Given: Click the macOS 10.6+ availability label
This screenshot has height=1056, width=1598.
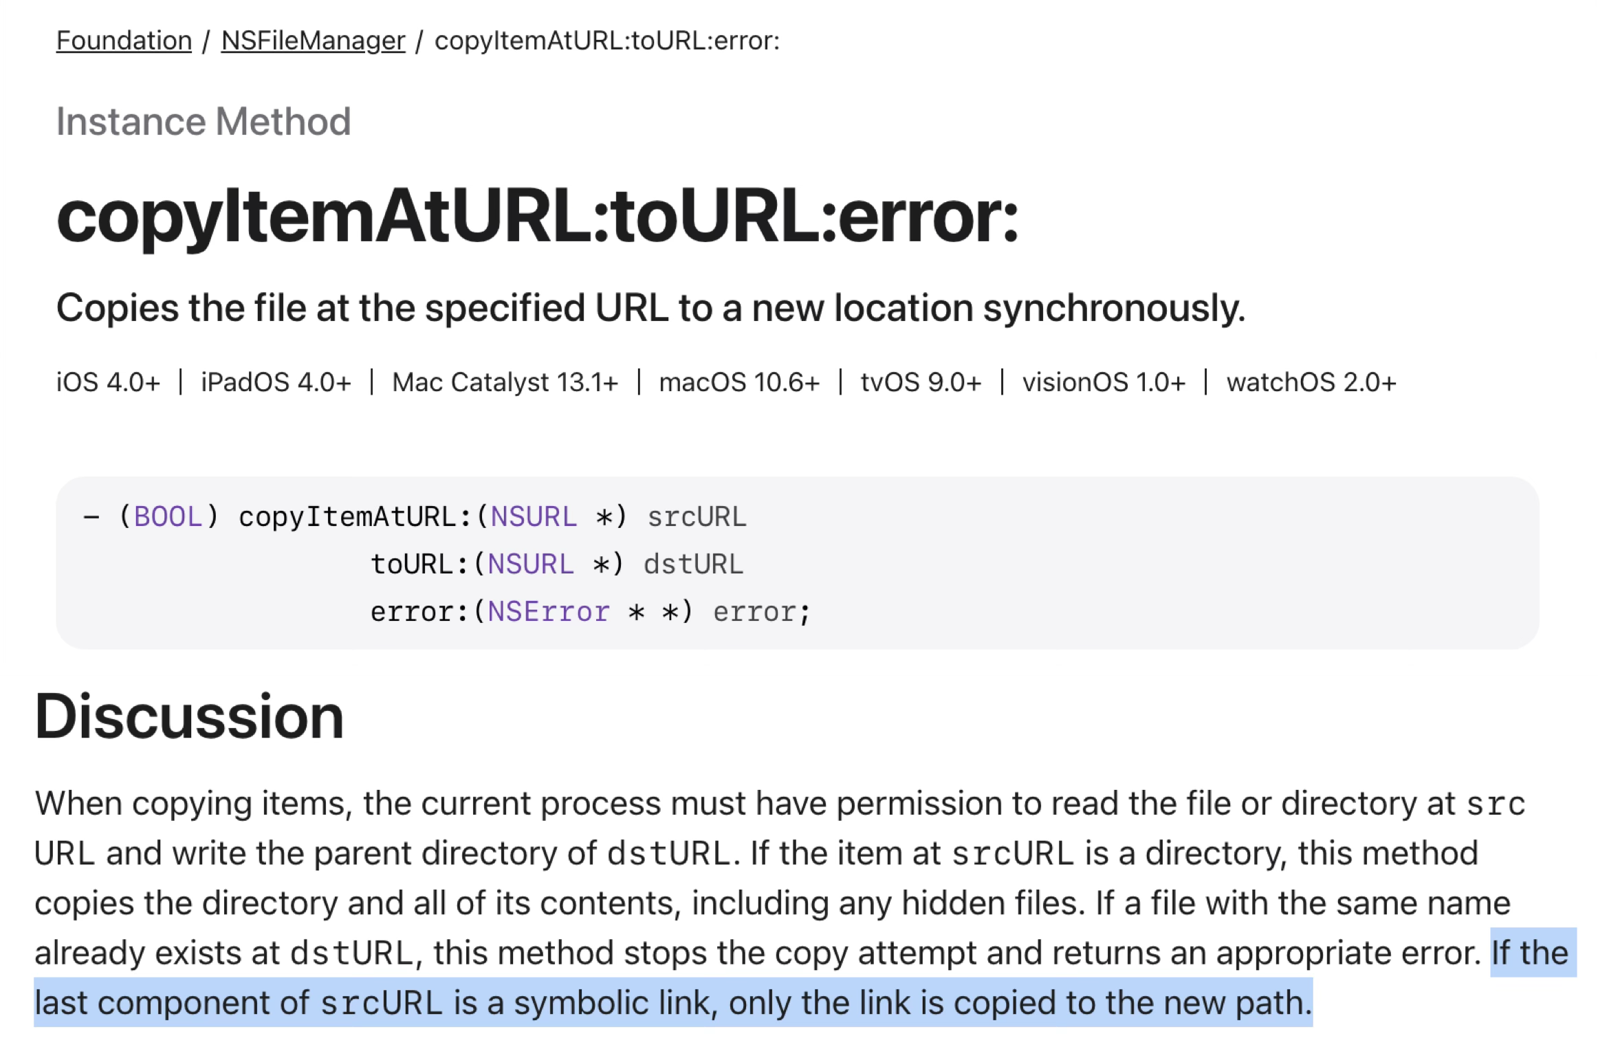Looking at the screenshot, I should pyautogui.click(x=739, y=382).
